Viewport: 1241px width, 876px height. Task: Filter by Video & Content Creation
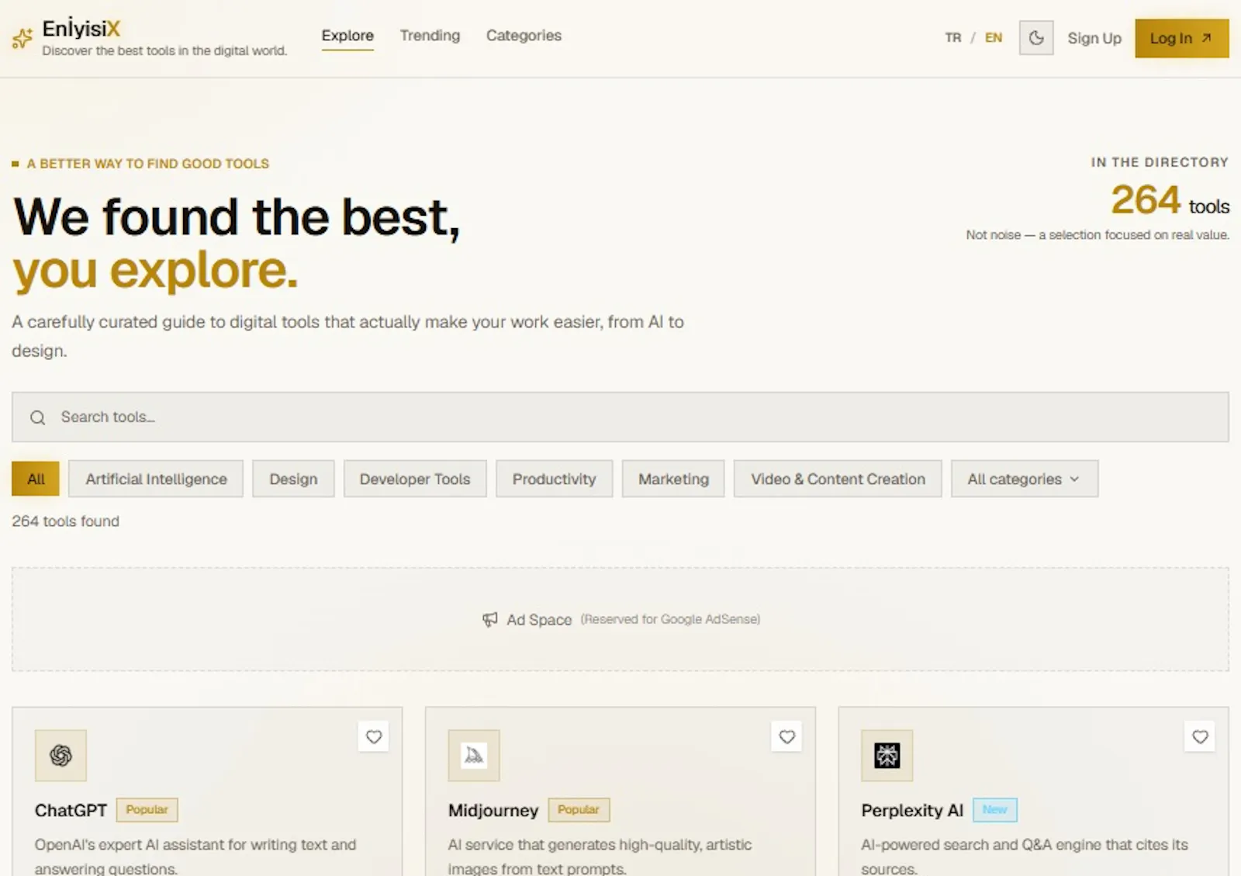coord(838,479)
